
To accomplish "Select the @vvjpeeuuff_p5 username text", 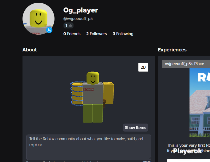I will [x=78, y=18].
